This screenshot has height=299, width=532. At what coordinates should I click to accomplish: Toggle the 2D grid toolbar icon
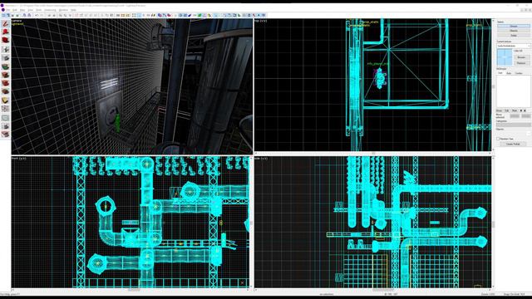click(3, 15)
